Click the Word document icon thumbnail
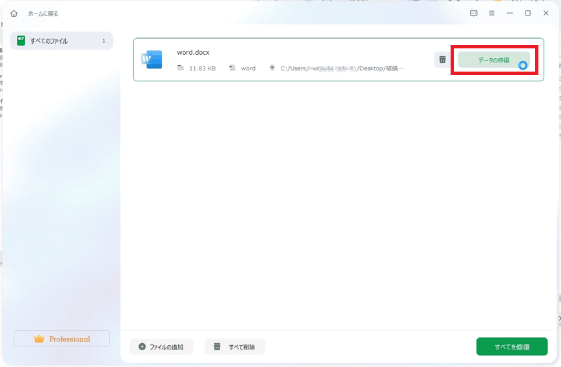561x367 pixels. (152, 59)
